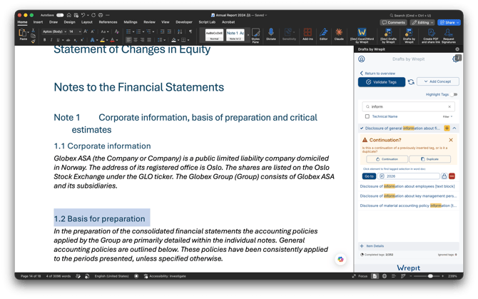478x299 pixels.
Task: Click the Wrepit search field containing inform
Action: pos(409,106)
